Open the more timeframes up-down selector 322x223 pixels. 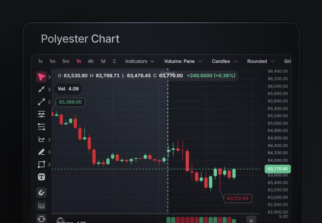coord(114,61)
